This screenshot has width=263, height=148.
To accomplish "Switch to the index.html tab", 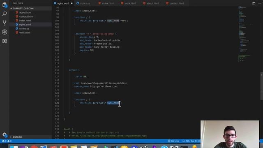I will (x=108, y=3).
